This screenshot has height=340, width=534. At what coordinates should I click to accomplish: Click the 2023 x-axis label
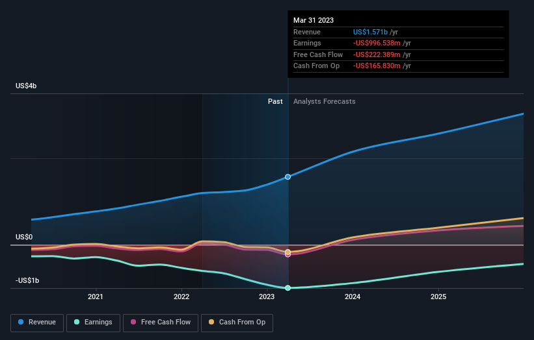click(267, 297)
